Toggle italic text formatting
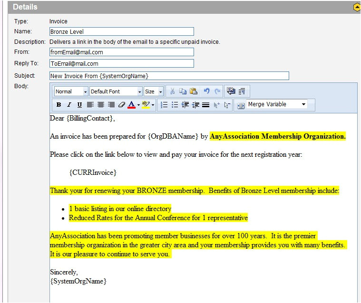This screenshot has height=303, width=361. (69, 105)
